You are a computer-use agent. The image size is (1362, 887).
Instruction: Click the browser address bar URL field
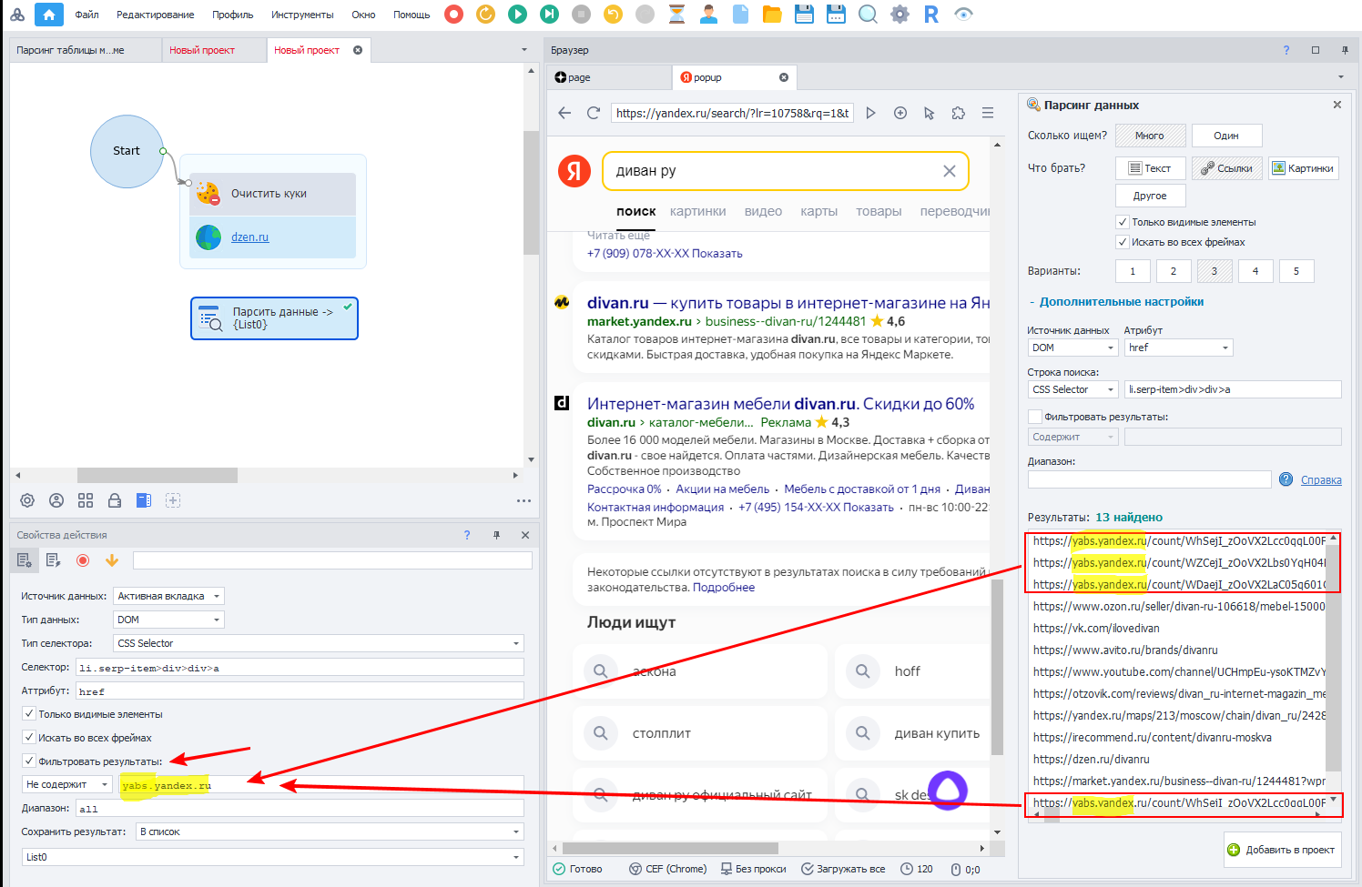[732, 113]
